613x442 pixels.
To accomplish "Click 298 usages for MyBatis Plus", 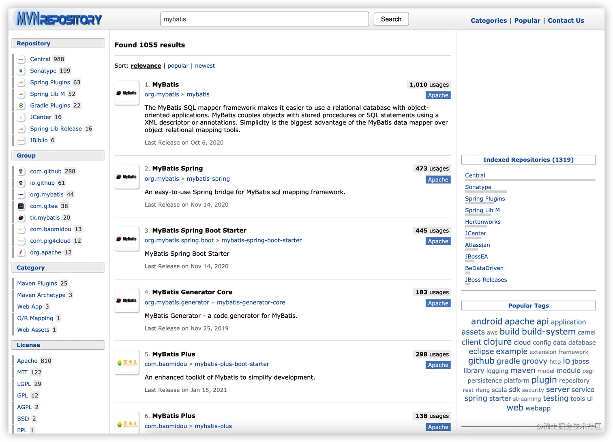I will pos(432,354).
